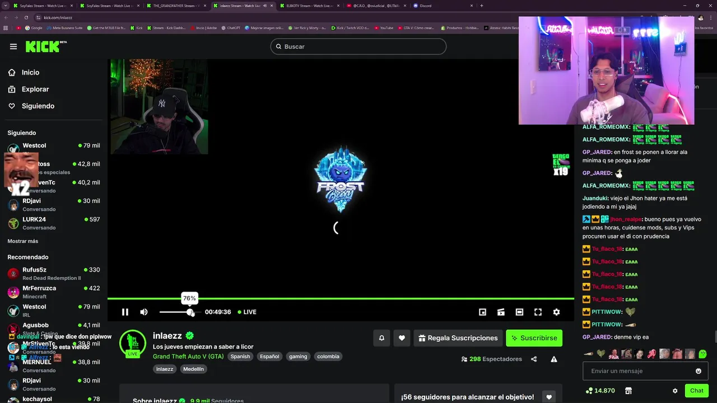Toggle fullscreen on the video player

(x=538, y=312)
